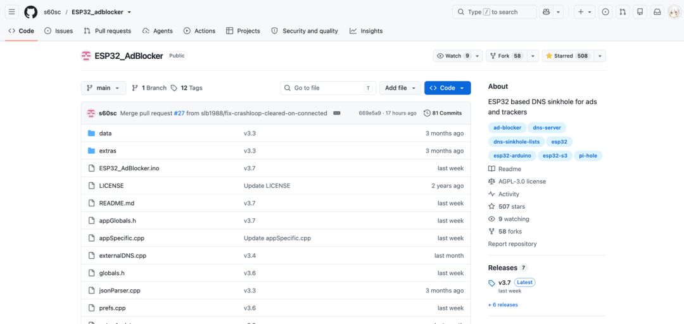Click the AGPL-3.0 license scale icon
Viewport: 684px width, 324px height.
[491, 182]
